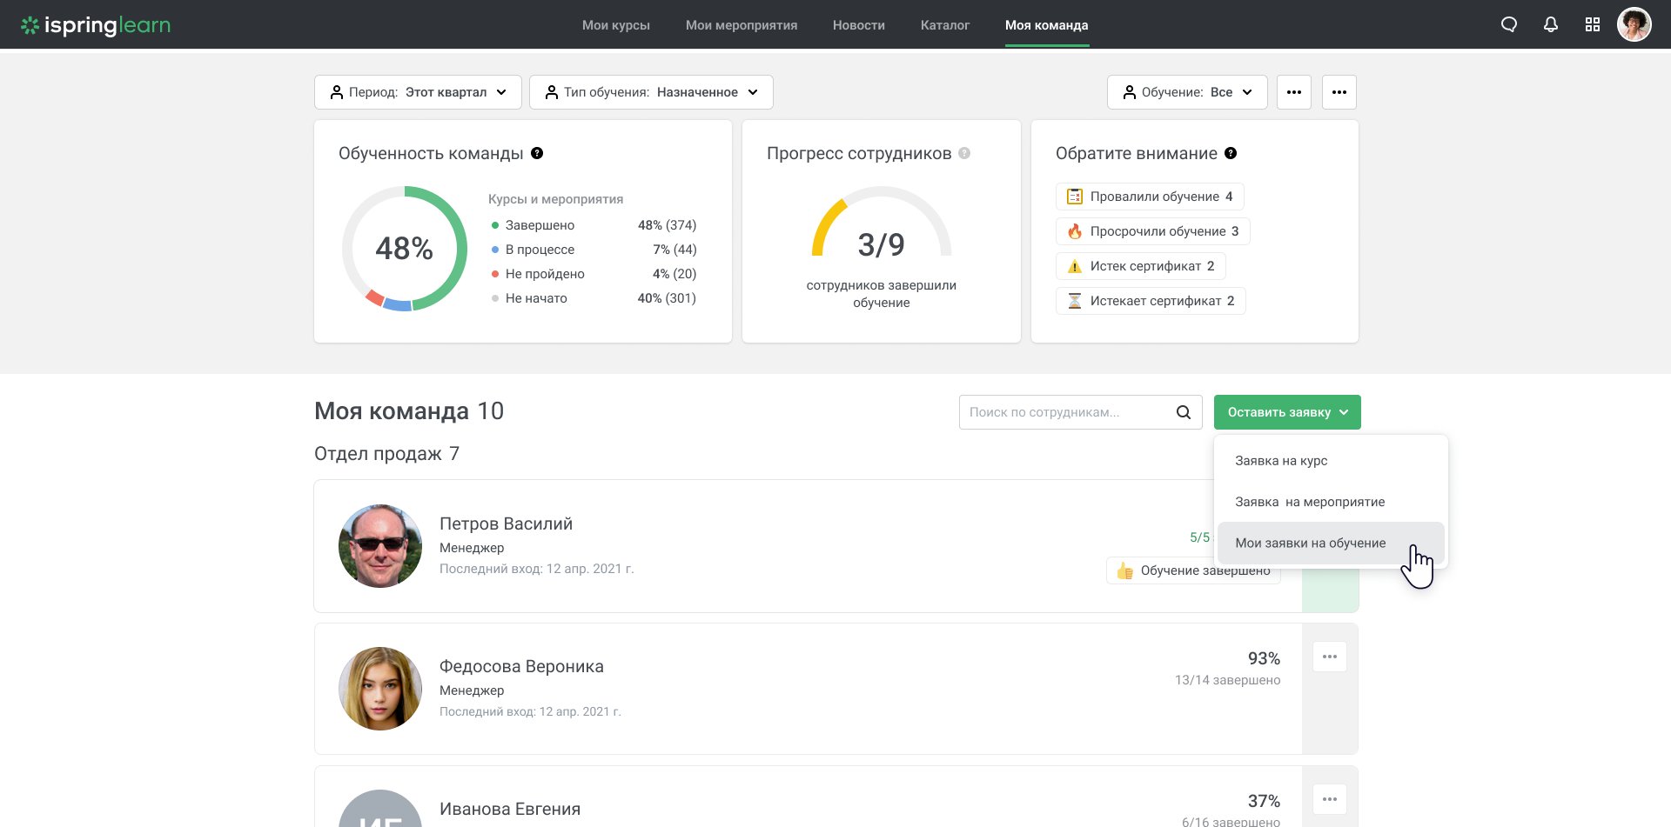Screen dimensions: 1671x827
Task: Click the Оставить заявку button
Action: 1287,411
